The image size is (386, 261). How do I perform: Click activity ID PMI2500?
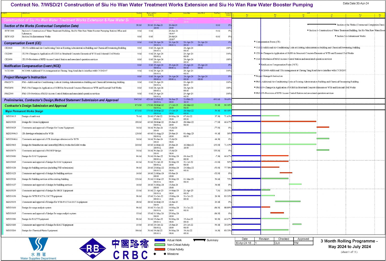click(x=9, y=94)
